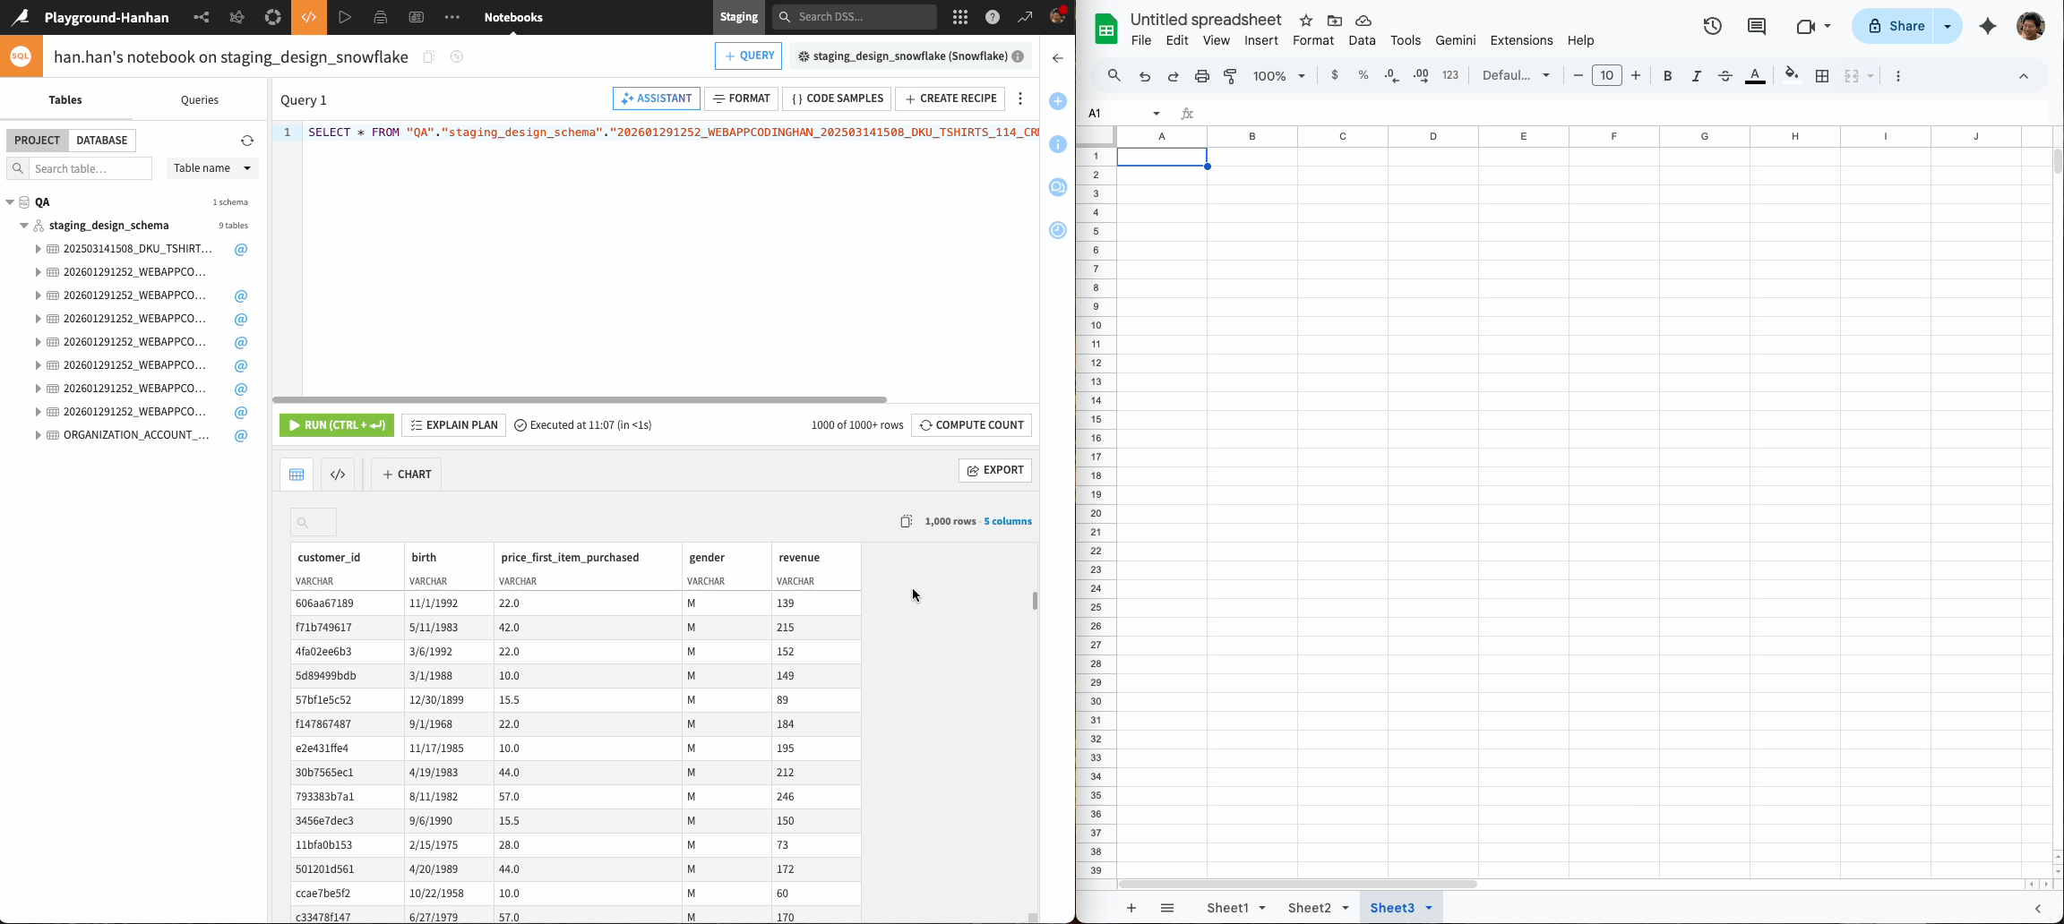Click the Search DSS field

[855, 17]
